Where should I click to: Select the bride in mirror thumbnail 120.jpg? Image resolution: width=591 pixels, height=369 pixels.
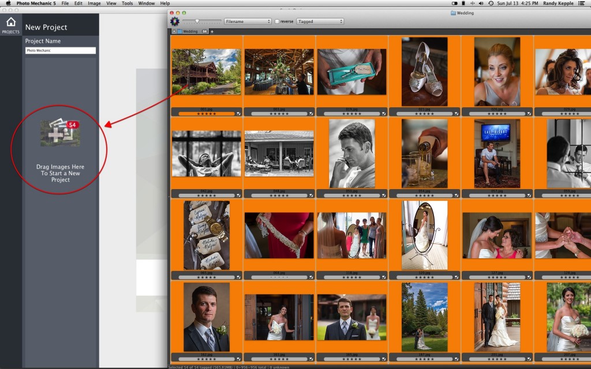tap(424, 235)
